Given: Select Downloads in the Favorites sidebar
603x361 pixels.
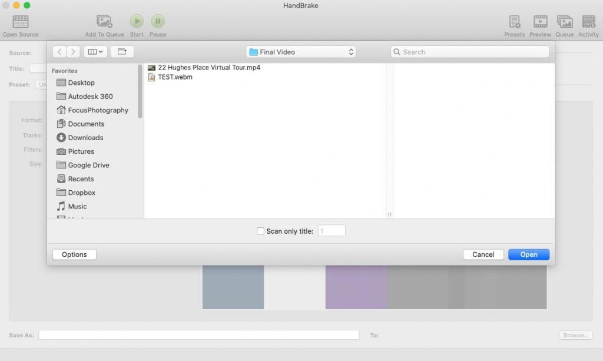Looking at the screenshot, I should pyautogui.click(x=85, y=138).
